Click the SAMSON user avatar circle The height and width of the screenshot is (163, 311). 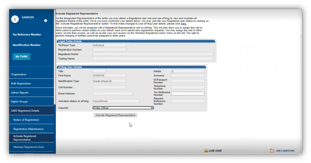[15, 19]
